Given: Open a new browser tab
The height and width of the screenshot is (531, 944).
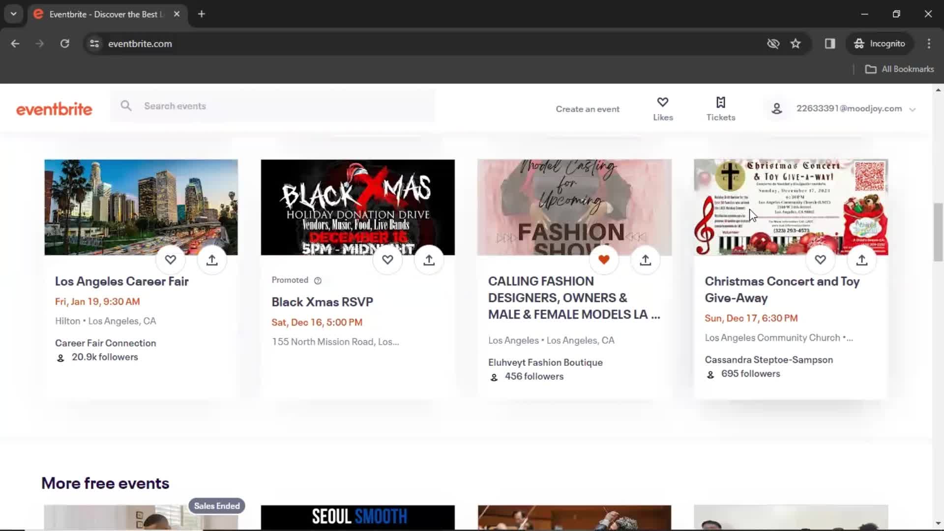Looking at the screenshot, I should [x=202, y=14].
